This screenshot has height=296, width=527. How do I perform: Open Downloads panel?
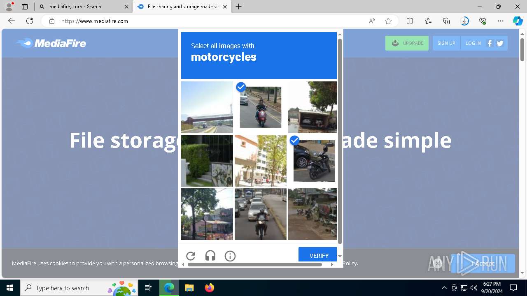pyautogui.click(x=464, y=21)
